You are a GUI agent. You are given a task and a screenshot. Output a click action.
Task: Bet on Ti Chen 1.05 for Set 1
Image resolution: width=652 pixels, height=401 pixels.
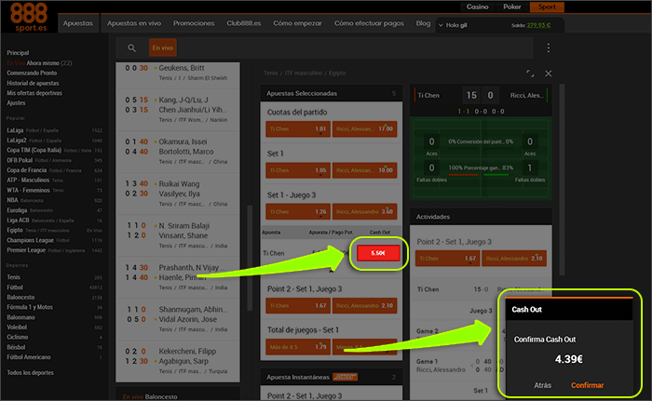[298, 170]
